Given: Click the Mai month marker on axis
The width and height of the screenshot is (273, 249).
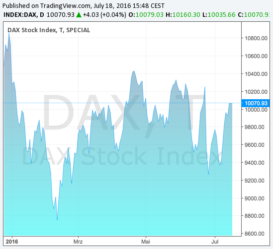Looking at the screenshot, I should click(146, 242).
